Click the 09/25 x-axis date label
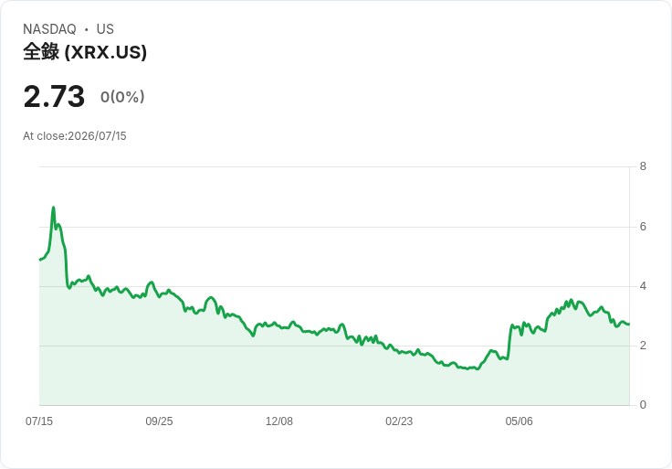Viewport: 672px width, 469px height. click(159, 421)
